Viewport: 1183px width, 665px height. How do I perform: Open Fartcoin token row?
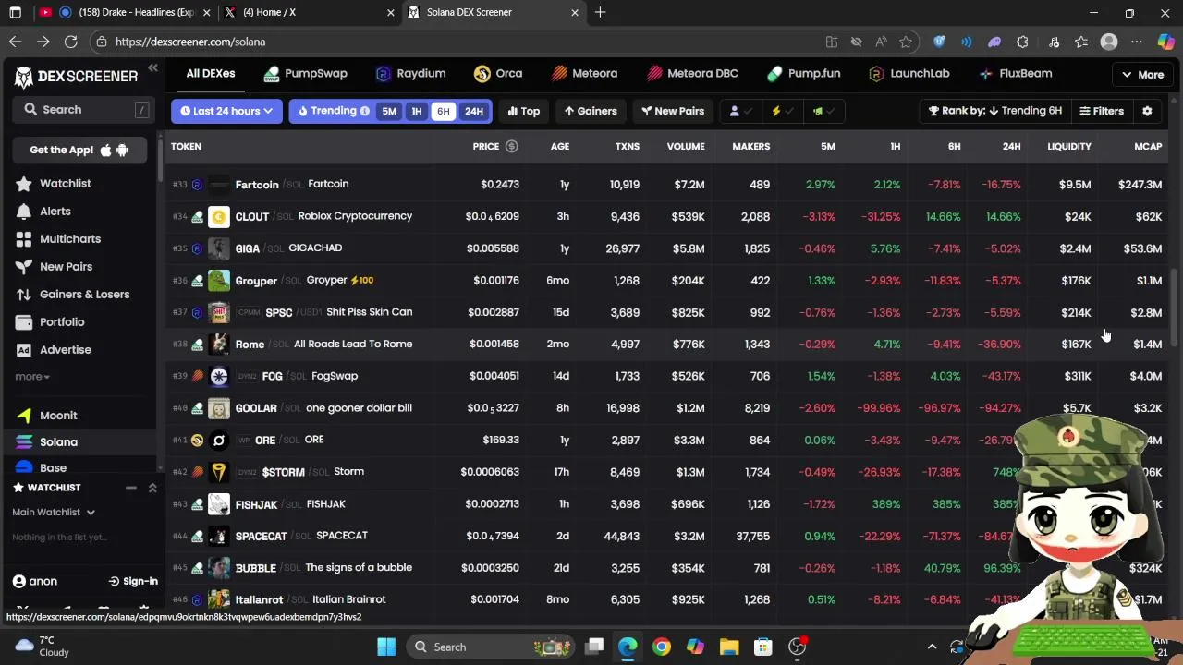tap(667, 185)
